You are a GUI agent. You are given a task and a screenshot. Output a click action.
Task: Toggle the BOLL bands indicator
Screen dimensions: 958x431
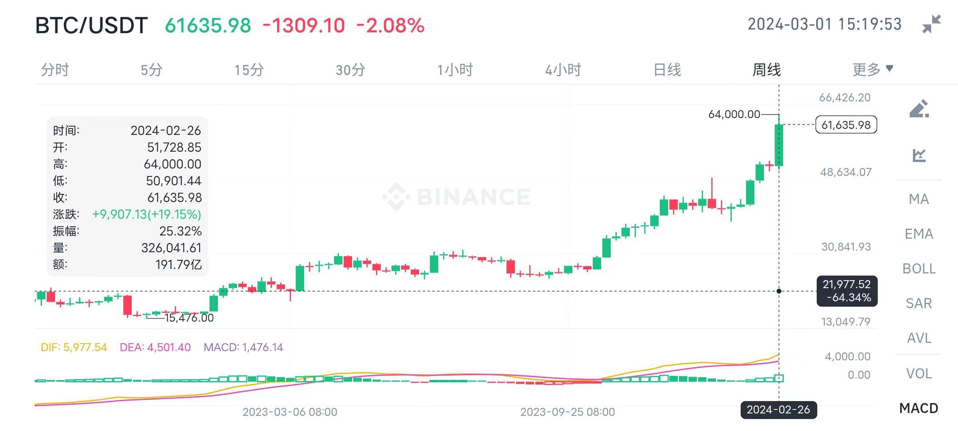919,269
